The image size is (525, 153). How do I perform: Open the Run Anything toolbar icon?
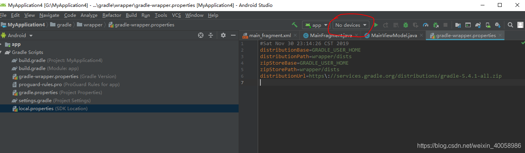coord(468,25)
